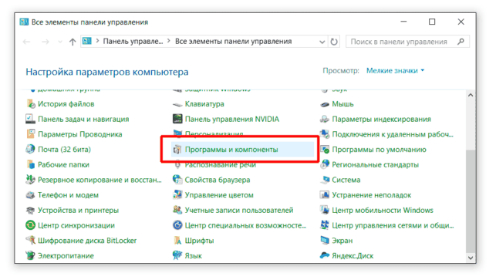This screenshot has width=496, height=280.
Task: Click the NVIDIA control panel icon
Action: click(x=177, y=119)
